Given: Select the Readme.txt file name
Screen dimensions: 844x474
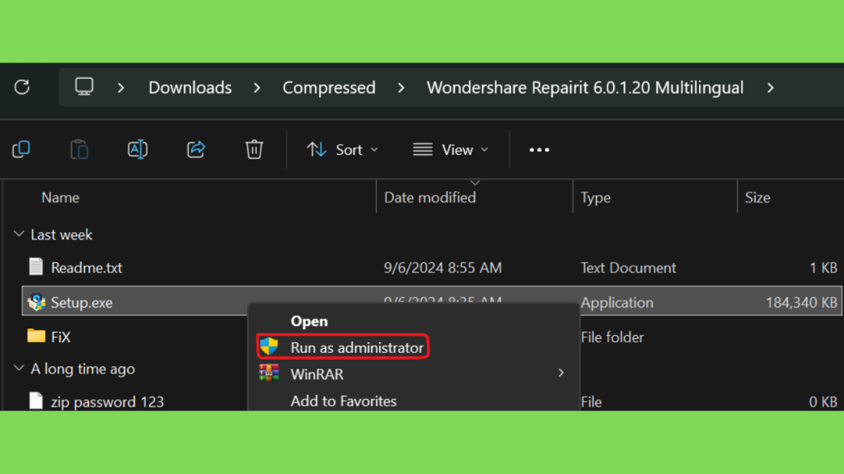Looking at the screenshot, I should pyautogui.click(x=86, y=267).
